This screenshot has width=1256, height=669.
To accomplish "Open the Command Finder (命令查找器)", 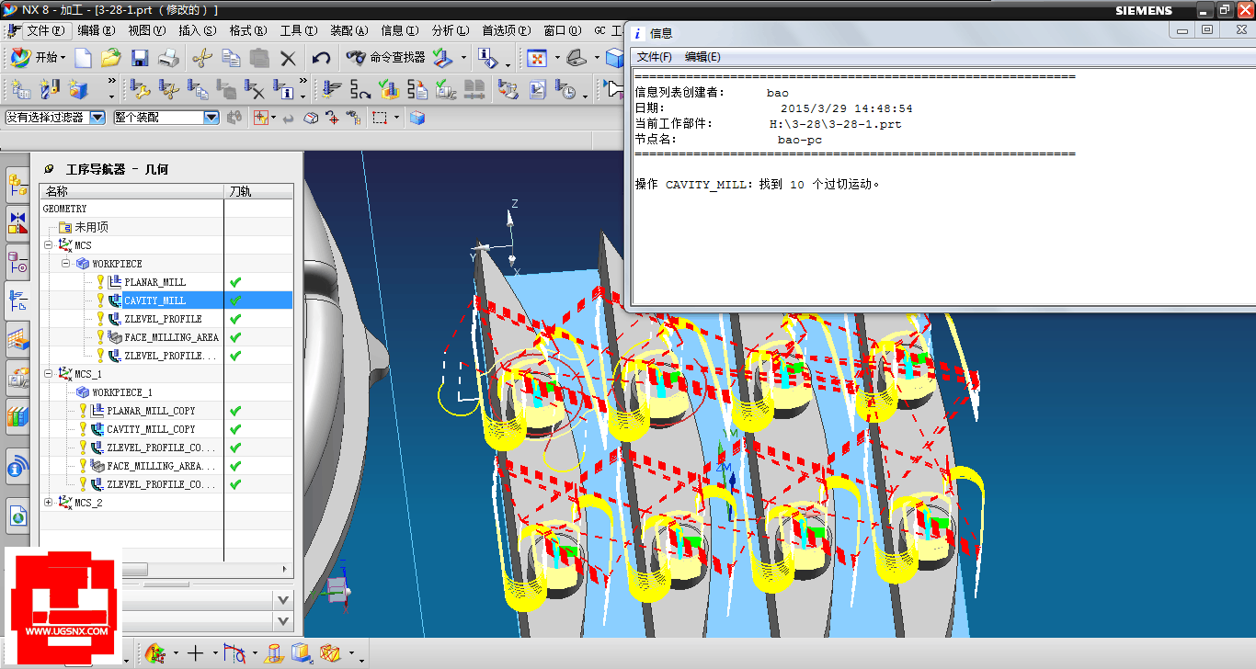I will (x=385, y=57).
